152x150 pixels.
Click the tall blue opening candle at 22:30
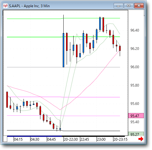pyautogui.click(x=63, y=50)
